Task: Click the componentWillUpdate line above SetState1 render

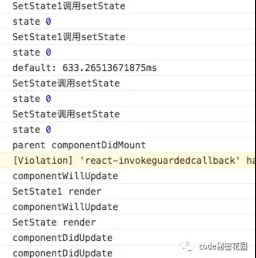Action: coord(65,176)
